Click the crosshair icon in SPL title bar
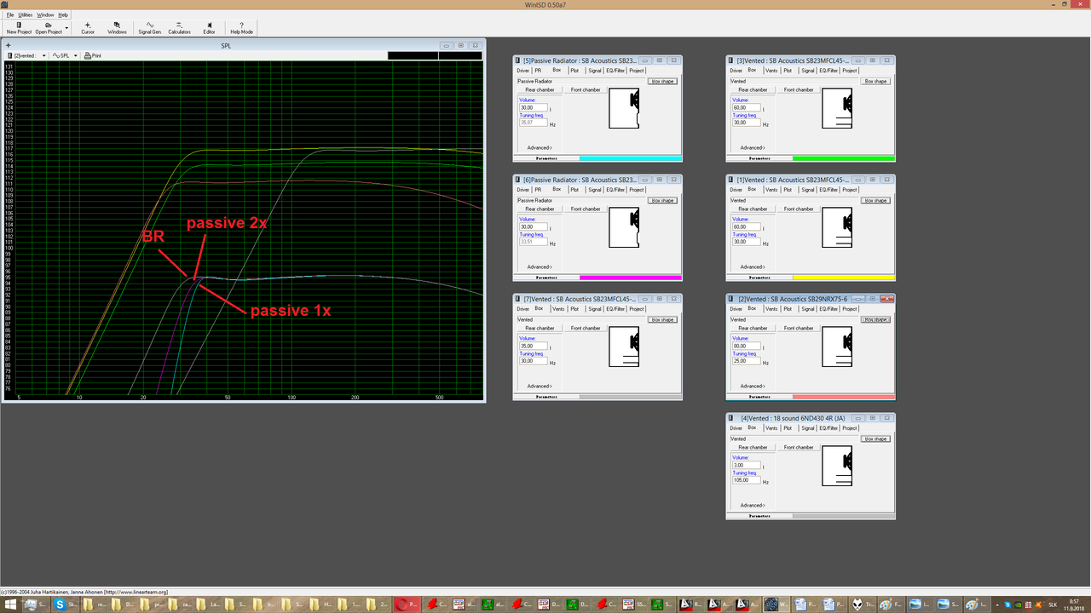 pyautogui.click(x=8, y=45)
